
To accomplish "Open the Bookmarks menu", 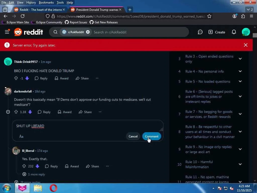I will [46, 3].
